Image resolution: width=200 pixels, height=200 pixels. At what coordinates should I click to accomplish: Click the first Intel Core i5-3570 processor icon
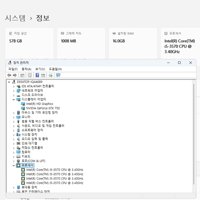(x=23, y=170)
